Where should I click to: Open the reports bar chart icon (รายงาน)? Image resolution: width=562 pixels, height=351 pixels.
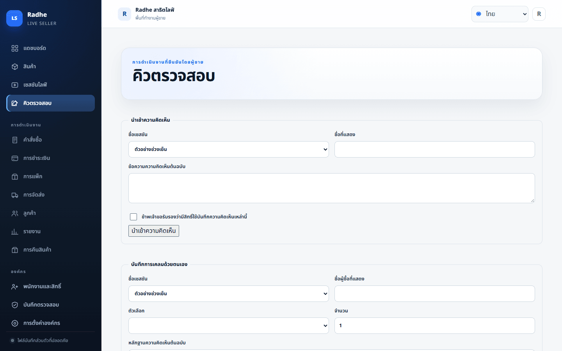click(15, 232)
